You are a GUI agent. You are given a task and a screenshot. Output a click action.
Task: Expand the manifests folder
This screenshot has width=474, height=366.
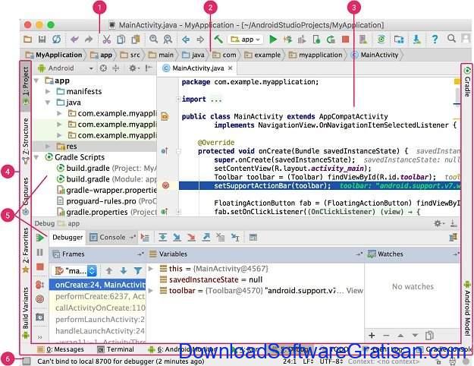click(x=48, y=91)
